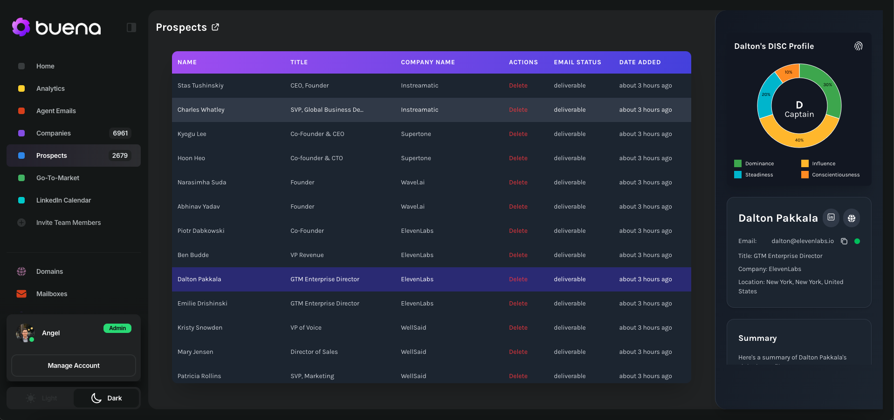Image resolution: width=894 pixels, height=420 pixels.
Task: Open Agent Emails in sidebar
Action: tap(74, 111)
